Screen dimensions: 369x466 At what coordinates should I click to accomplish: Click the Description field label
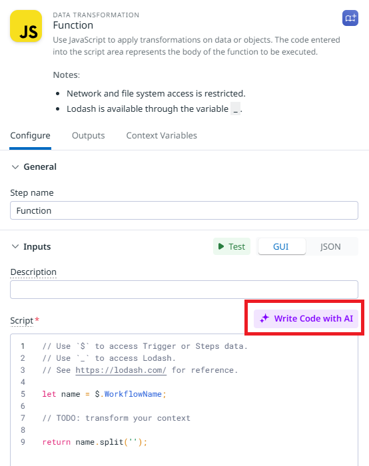coord(33,272)
